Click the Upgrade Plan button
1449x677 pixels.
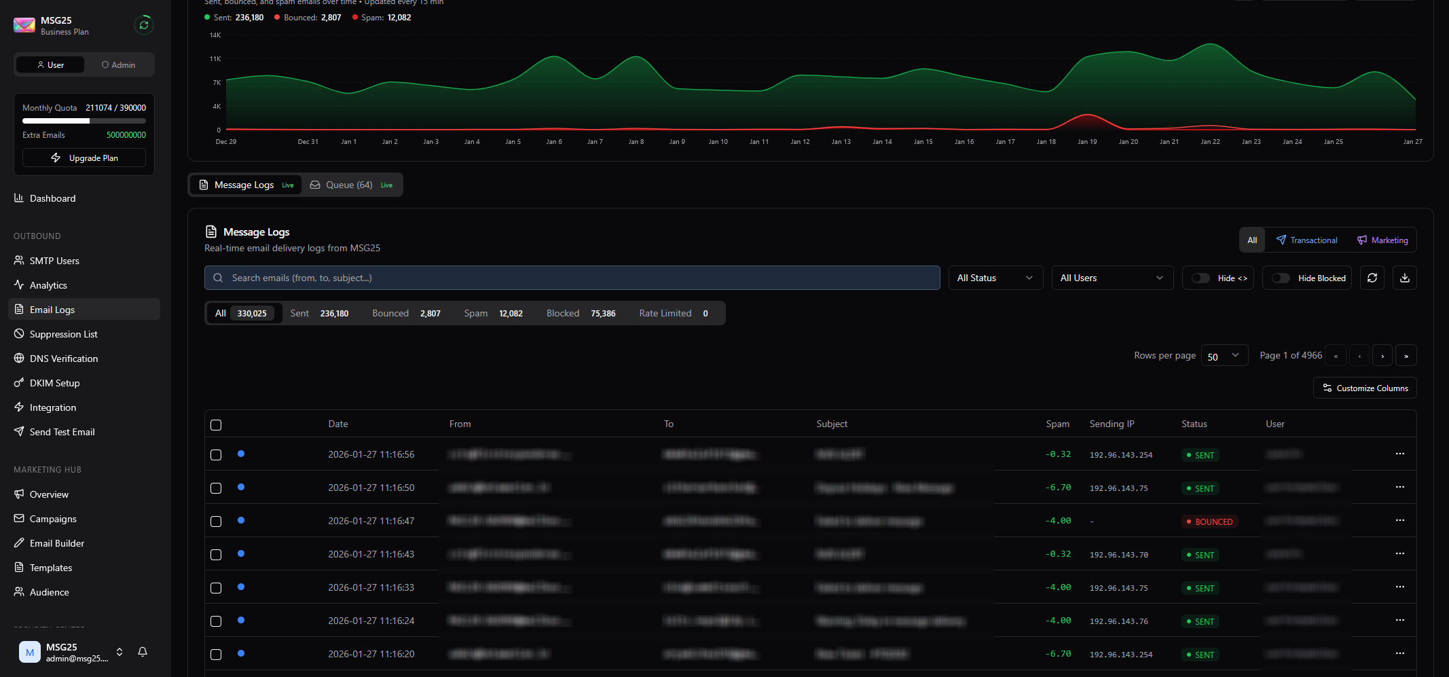[84, 158]
